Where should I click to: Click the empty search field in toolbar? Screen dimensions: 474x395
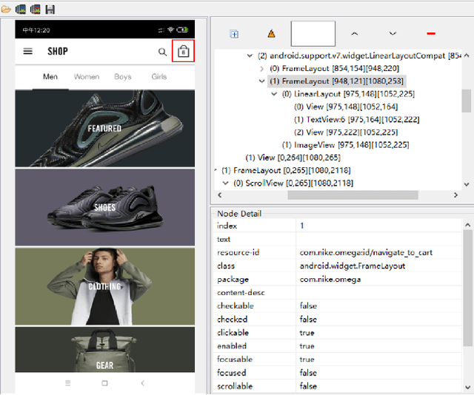click(x=313, y=34)
